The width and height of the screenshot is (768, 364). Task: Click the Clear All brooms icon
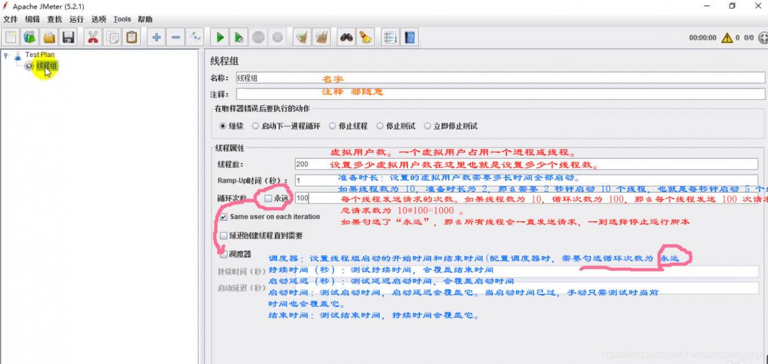point(322,37)
